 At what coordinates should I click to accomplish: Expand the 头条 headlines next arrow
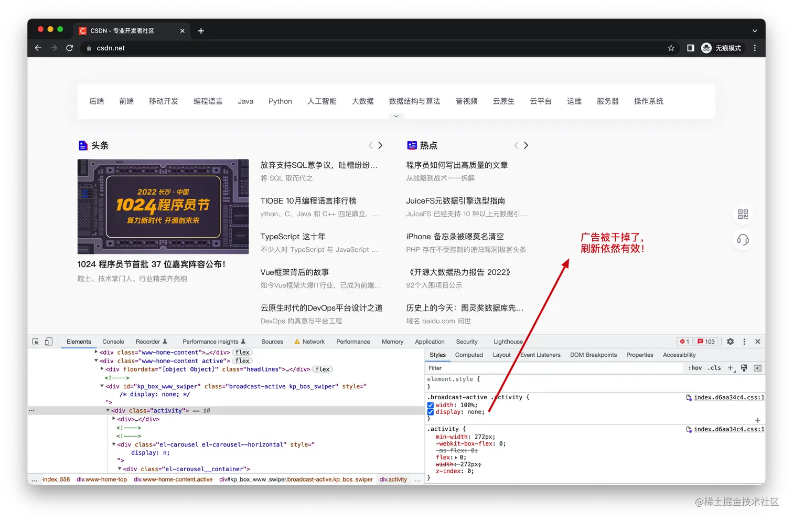pyautogui.click(x=380, y=145)
